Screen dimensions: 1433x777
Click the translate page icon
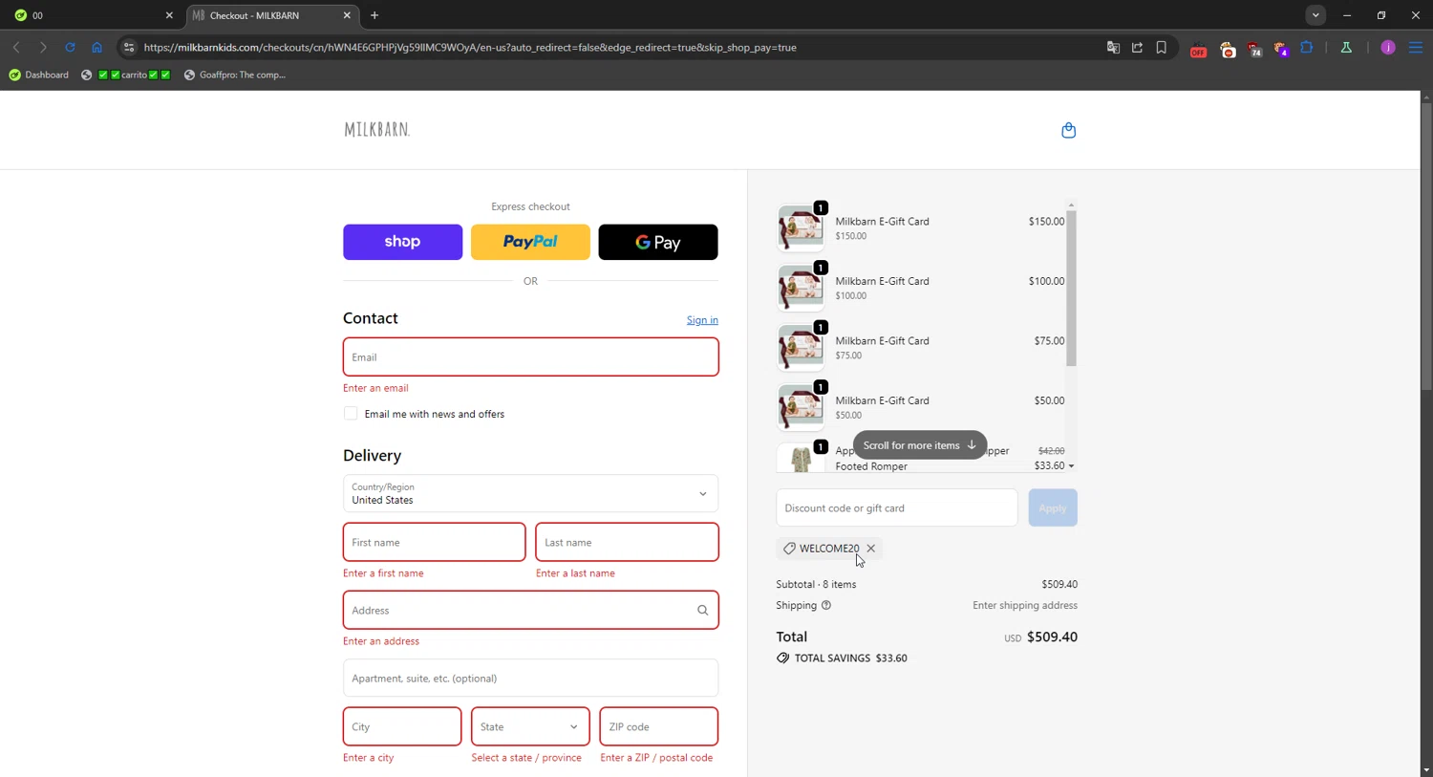(1113, 47)
